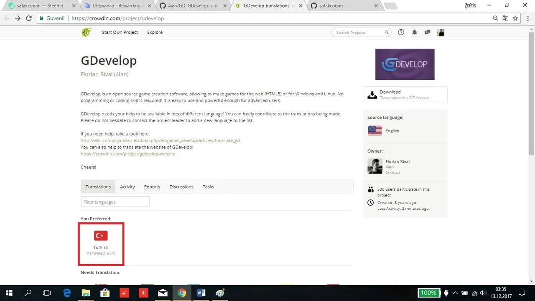Open the messages chat icon
Screen dimensions: 535x301
[x=427, y=32]
